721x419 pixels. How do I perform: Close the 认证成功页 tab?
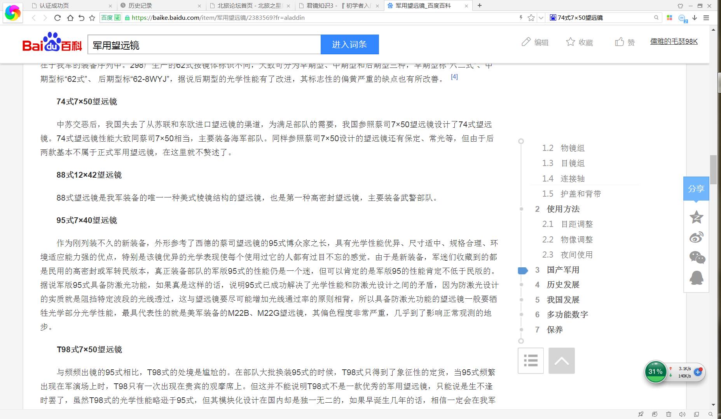(x=110, y=6)
